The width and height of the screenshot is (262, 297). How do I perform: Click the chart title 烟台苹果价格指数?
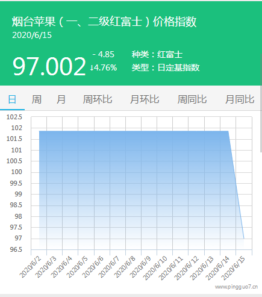click(x=104, y=22)
